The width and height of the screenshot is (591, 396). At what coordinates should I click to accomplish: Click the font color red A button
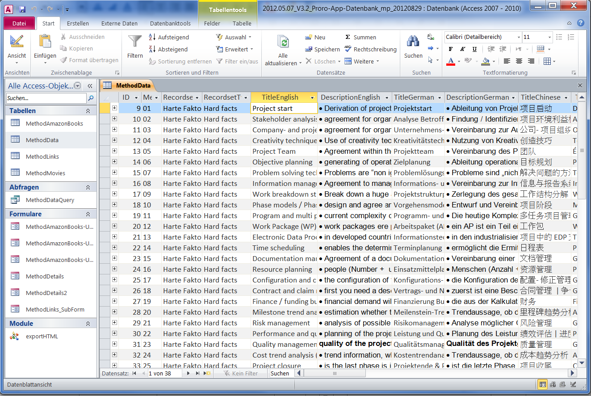[451, 61]
